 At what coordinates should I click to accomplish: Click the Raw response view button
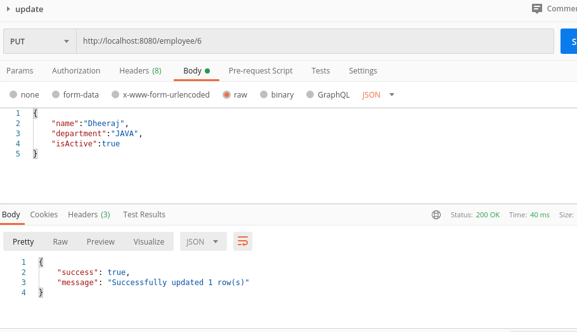60,241
